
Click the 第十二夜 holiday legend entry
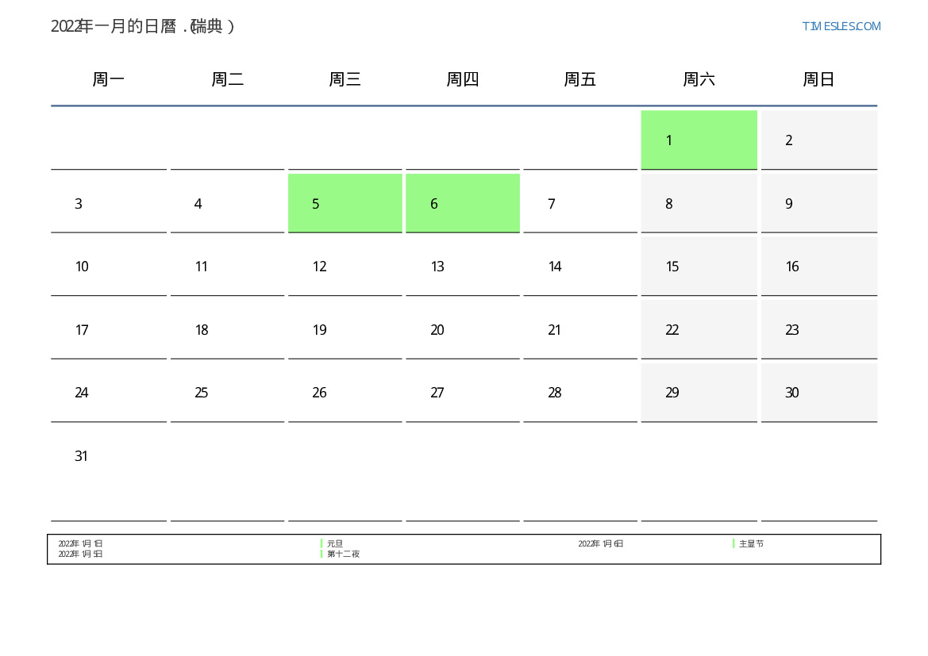343,554
